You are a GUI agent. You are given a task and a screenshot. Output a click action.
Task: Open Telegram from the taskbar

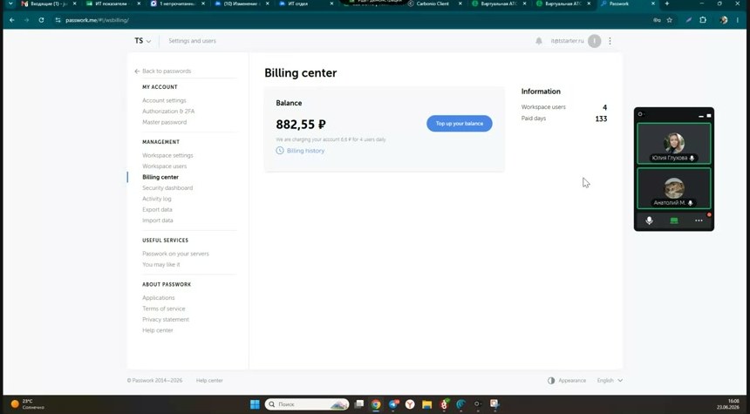393,404
